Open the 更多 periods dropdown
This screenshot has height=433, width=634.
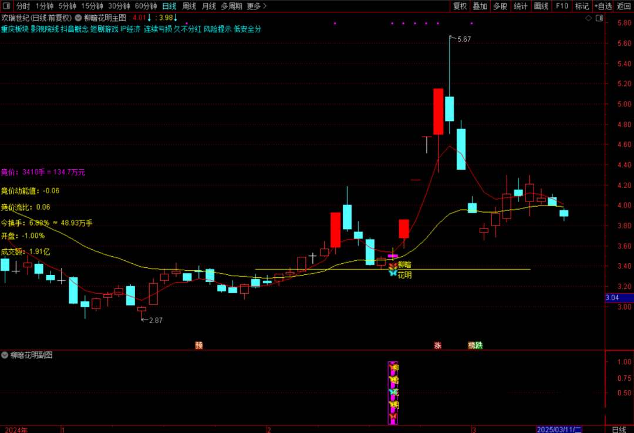coord(256,6)
